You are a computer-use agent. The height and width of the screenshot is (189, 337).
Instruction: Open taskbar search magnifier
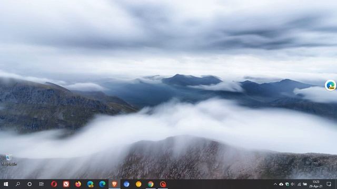coord(18,184)
